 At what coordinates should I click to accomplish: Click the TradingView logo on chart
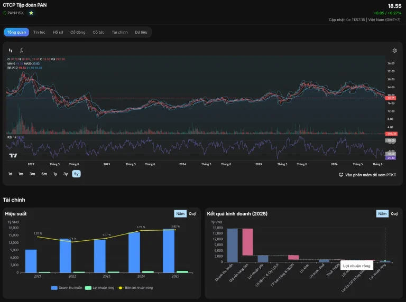(13, 155)
